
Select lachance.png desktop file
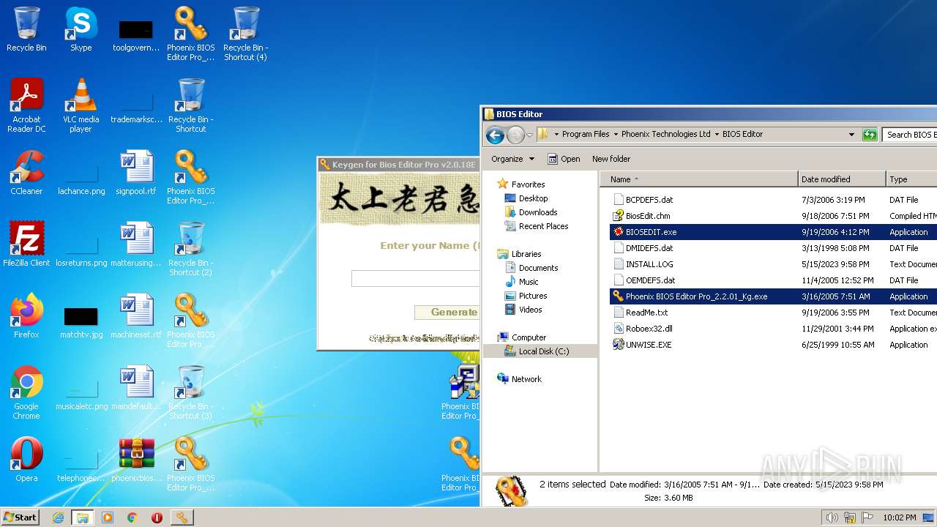click(x=81, y=179)
